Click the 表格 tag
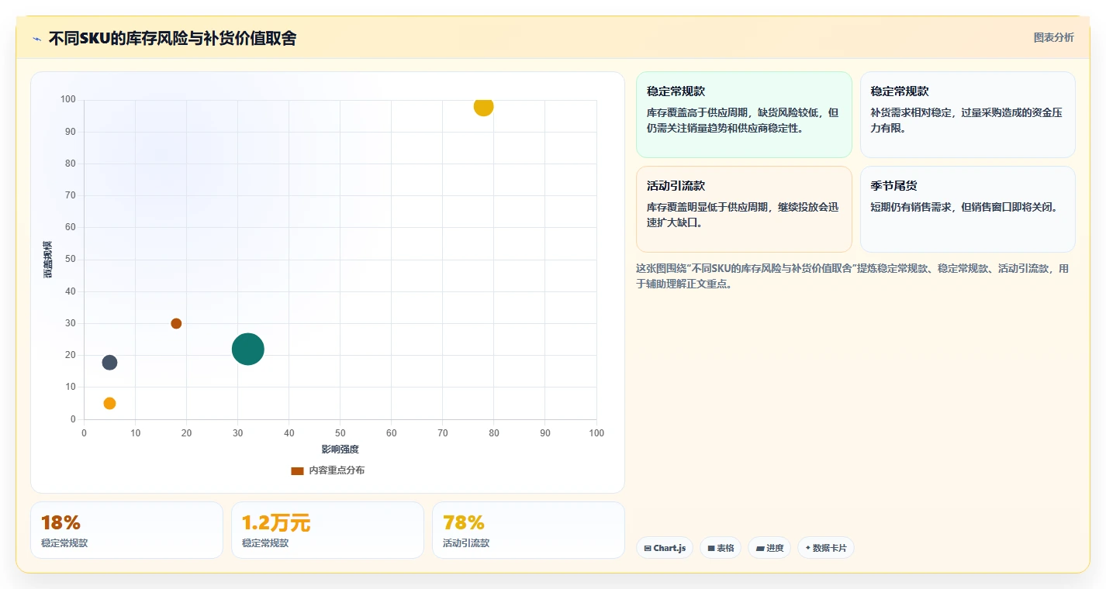Viewport: 1106px width, 589px height. (x=721, y=548)
